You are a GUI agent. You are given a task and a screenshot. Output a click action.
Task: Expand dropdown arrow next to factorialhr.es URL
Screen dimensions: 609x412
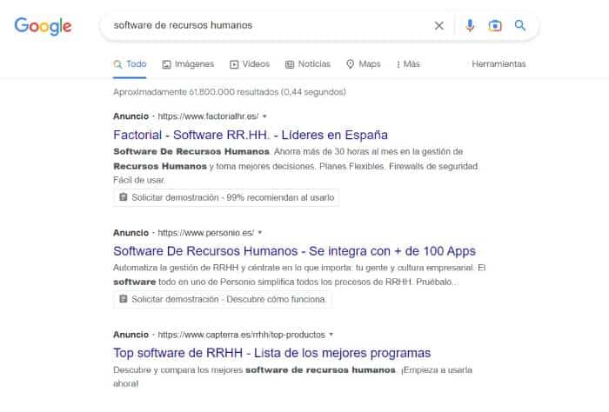[x=264, y=116]
